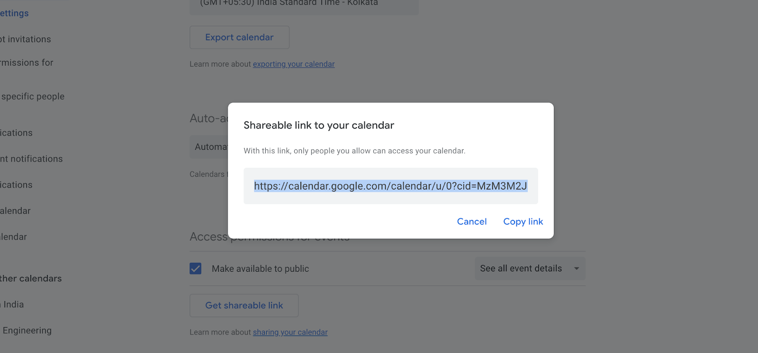Screen dimensions: 758x353
Task: Navigate to the event notifications sidebar entry
Action: click(31, 158)
